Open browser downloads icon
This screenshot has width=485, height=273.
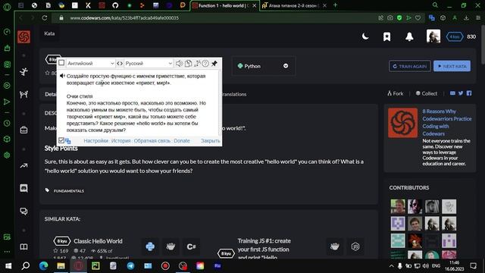(466, 18)
